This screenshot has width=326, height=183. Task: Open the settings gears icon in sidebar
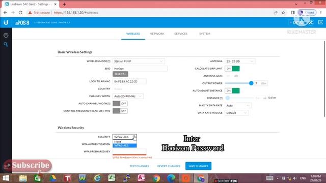tap(6, 44)
